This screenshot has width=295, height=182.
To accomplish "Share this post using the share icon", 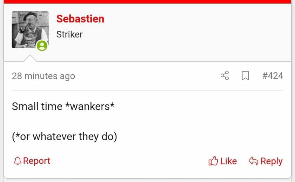I will [x=224, y=76].
